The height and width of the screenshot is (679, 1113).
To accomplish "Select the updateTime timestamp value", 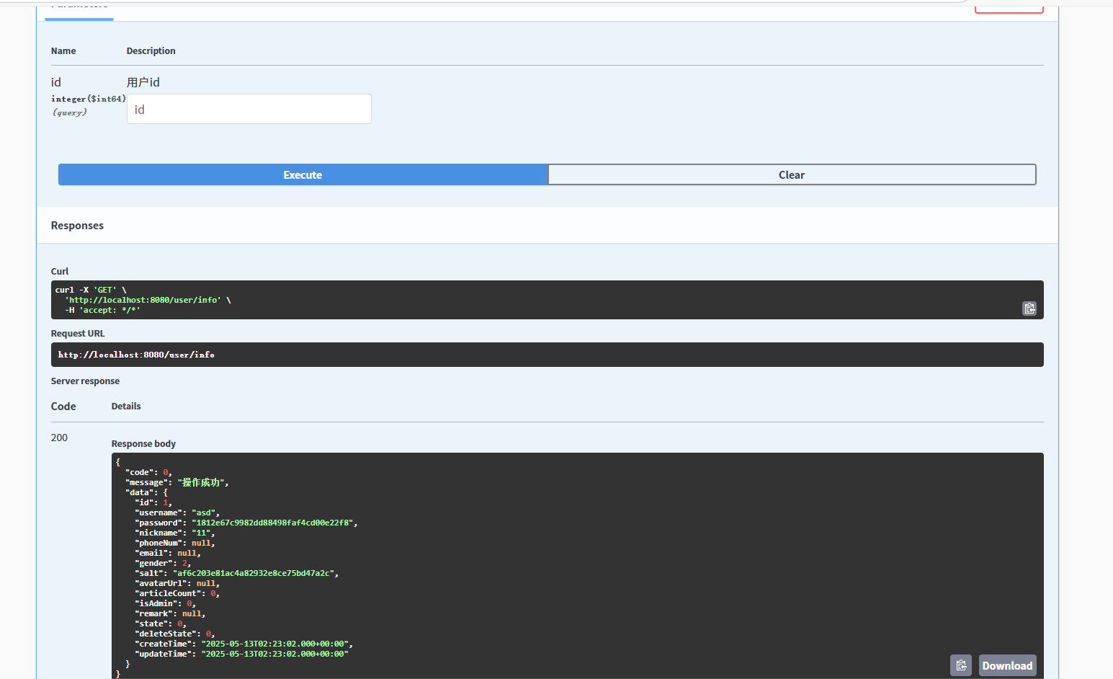I will coord(274,654).
